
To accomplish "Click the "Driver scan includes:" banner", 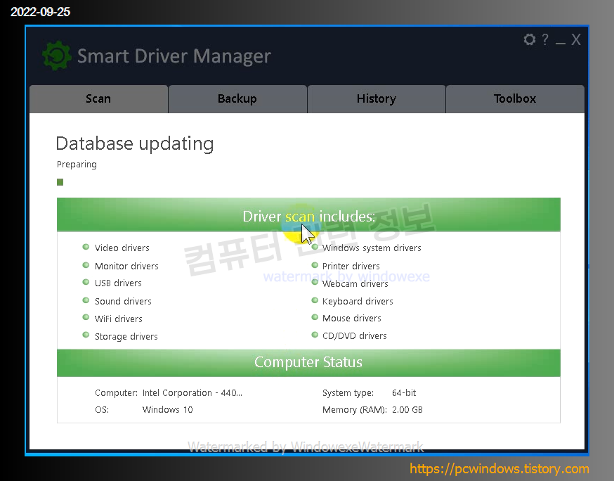I will 308,214.
